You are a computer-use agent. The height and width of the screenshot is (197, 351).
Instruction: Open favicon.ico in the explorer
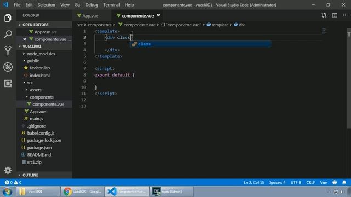pyautogui.click(x=44, y=68)
